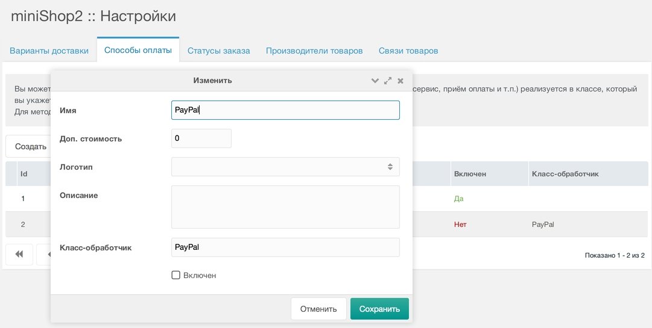Click the Доп. стоимость field
This screenshot has width=652, height=328.
coord(201,138)
